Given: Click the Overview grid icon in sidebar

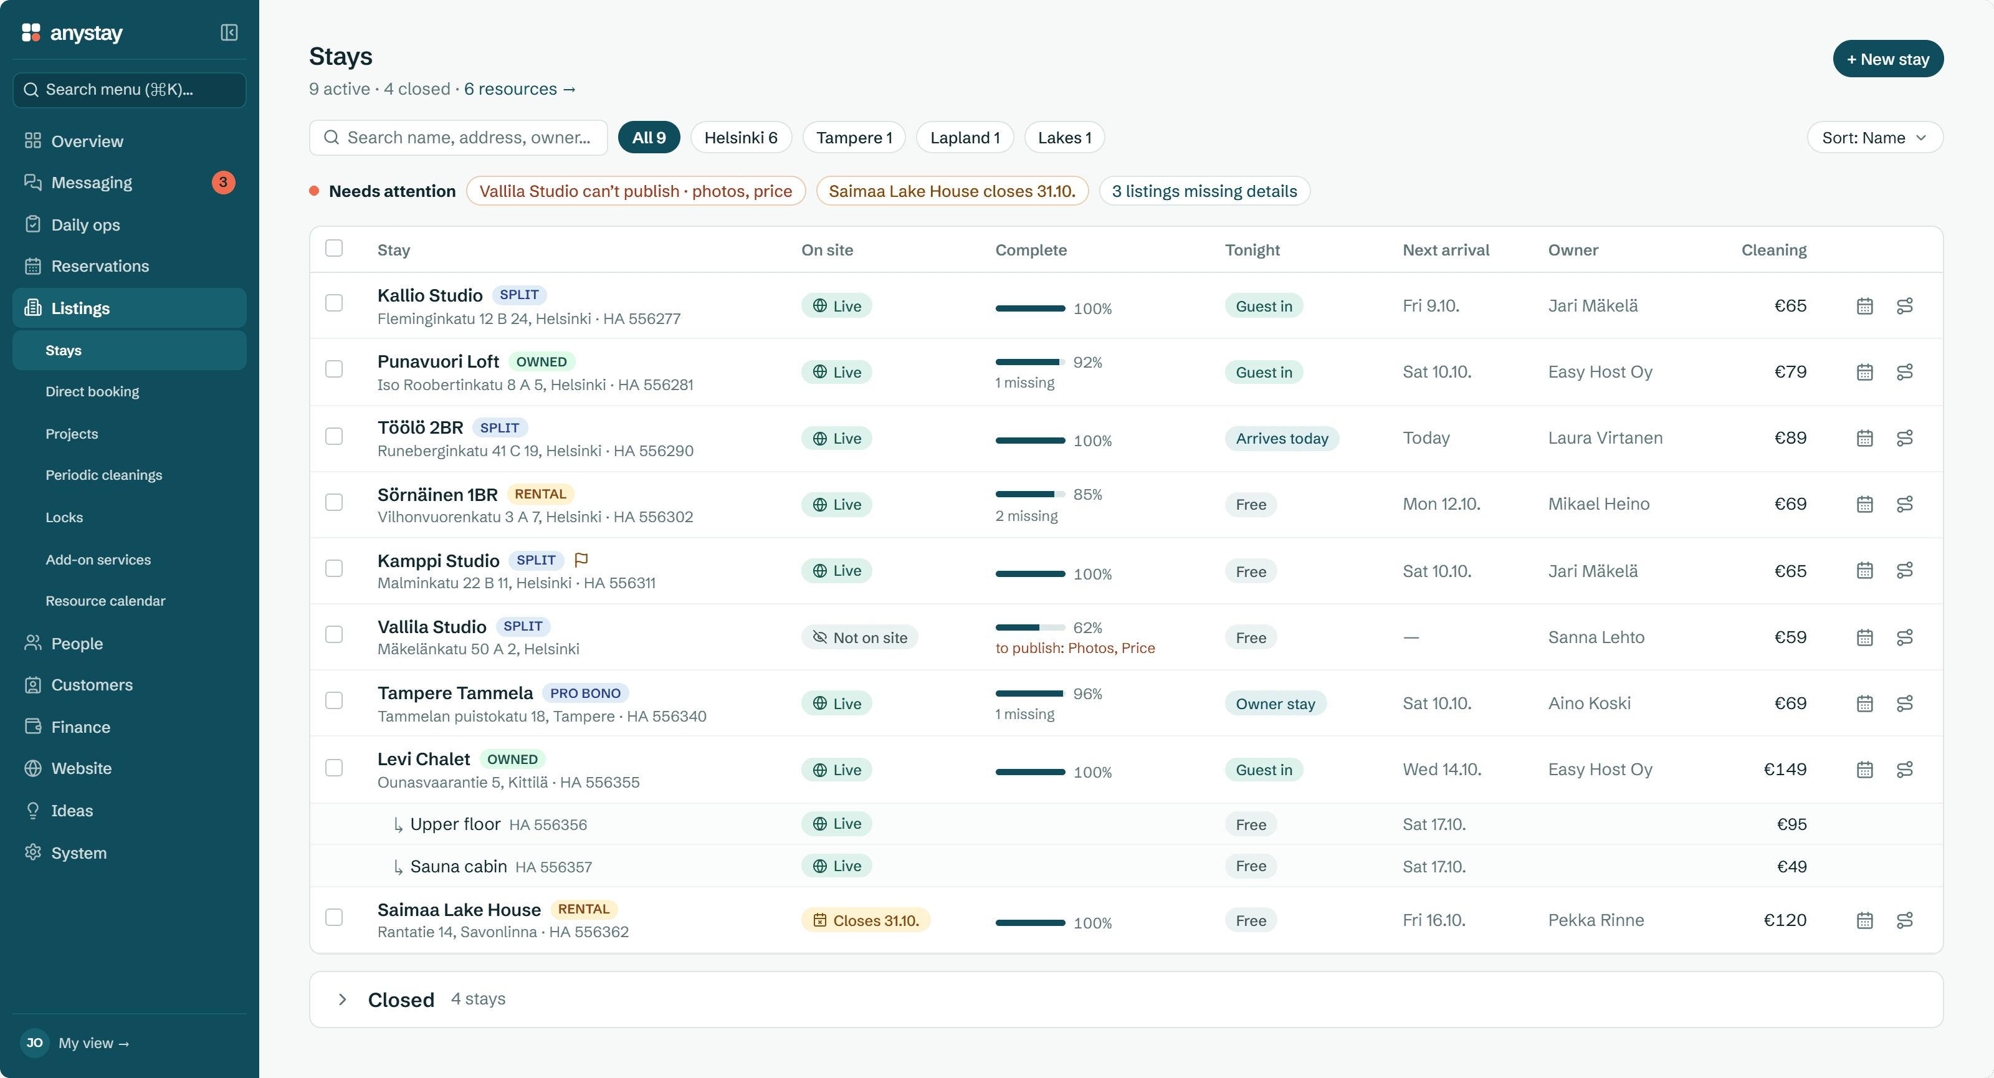Looking at the screenshot, I should coord(32,141).
